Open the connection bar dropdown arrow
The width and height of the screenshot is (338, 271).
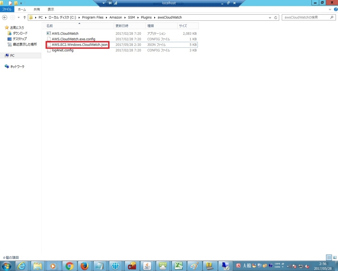coord(103,3)
